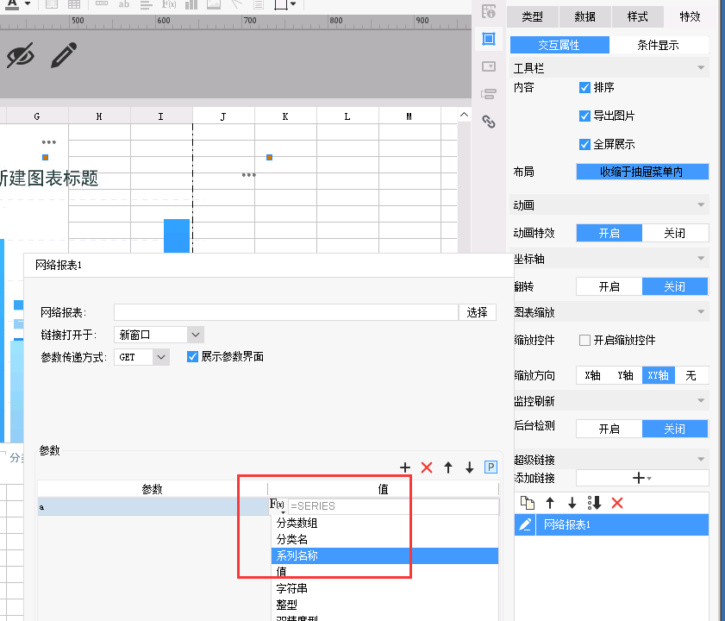Click the 选择 button
725x621 pixels.
[x=478, y=312]
